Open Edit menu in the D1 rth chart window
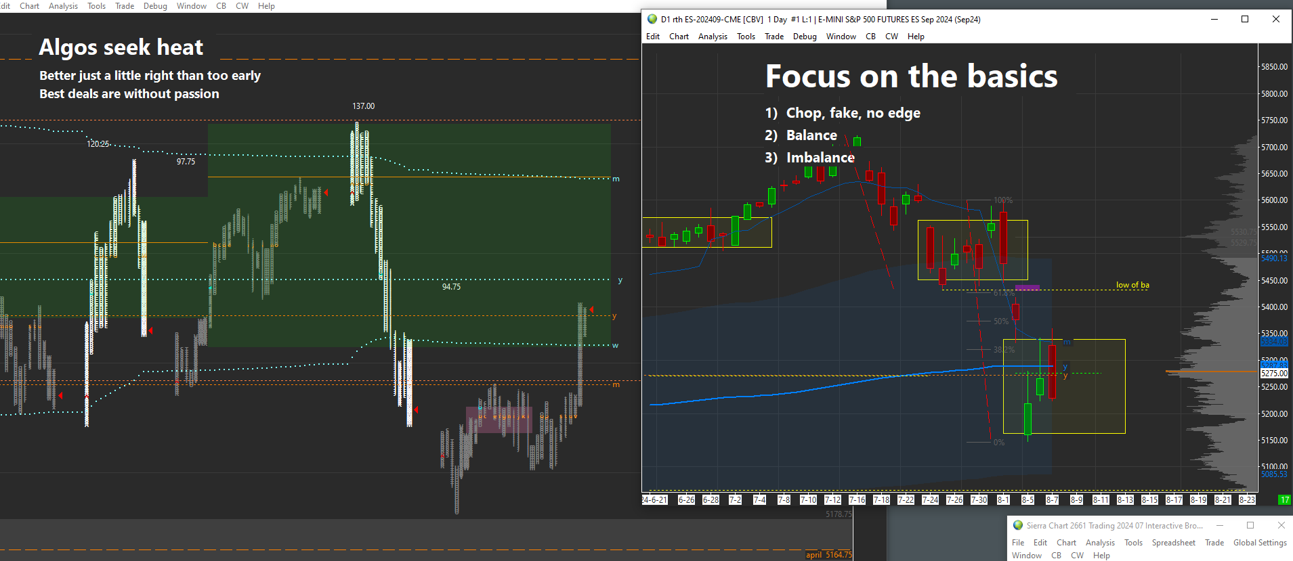The image size is (1293, 561). click(653, 37)
